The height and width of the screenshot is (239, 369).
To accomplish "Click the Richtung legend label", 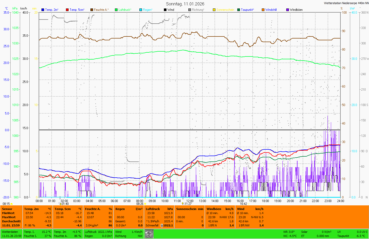I will [198, 10].
